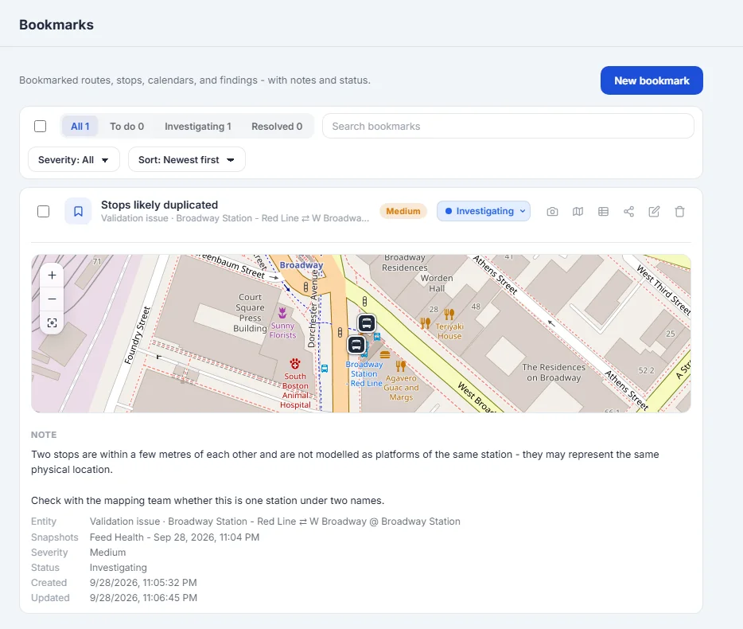Share the Stops likely duplicated bookmark
Screen dimensions: 743x629
click(x=628, y=212)
